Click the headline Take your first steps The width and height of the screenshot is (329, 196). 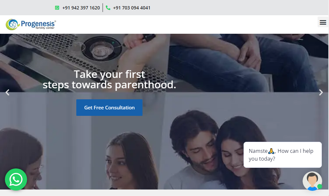(x=109, y=80)
